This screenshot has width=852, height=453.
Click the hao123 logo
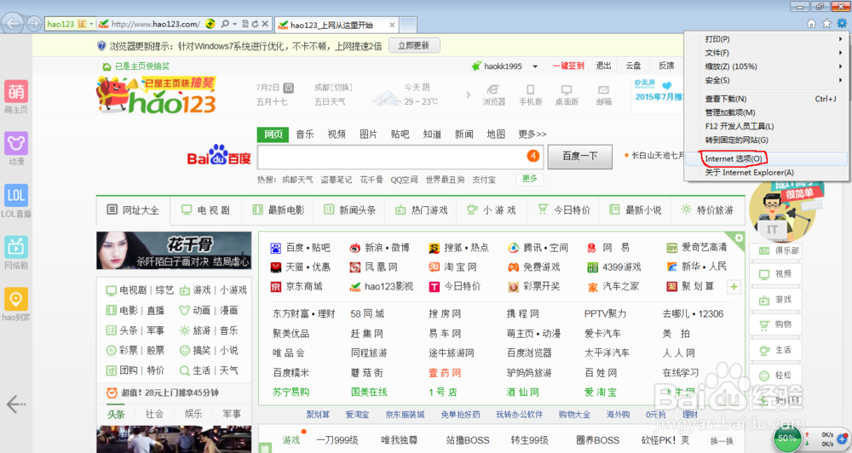(157, 95)
